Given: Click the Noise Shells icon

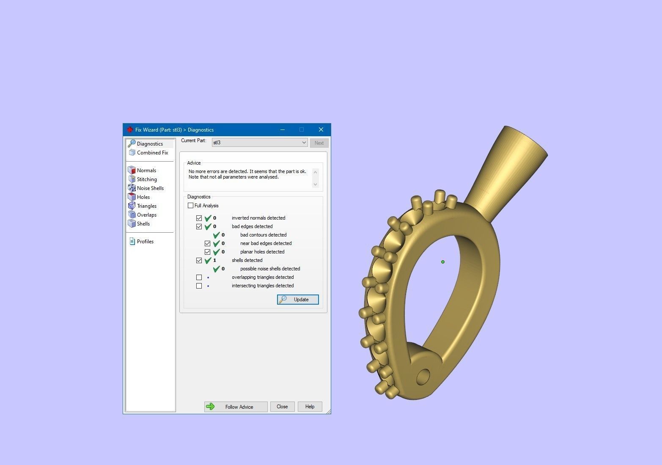Looking at the screenshot, I should pos(132,188).
